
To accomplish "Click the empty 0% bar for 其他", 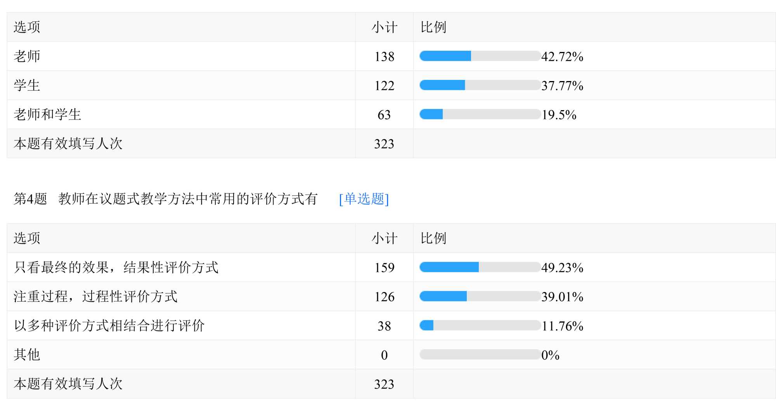I will [x=480, y=354].
